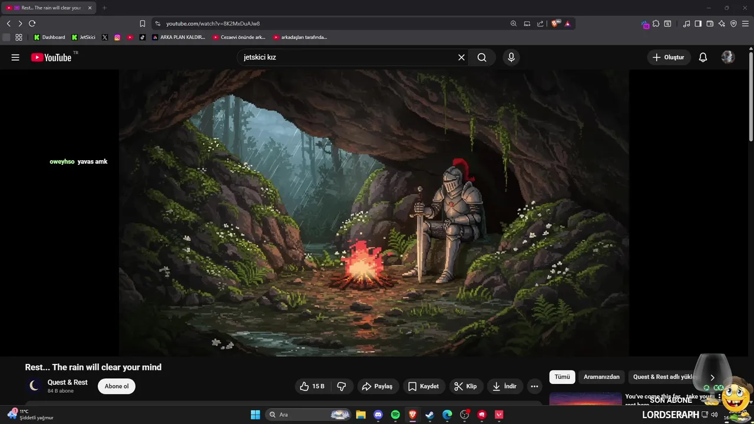Image resolution: width=754 pixels, height=424 pixels.
Task: Download the video with İndir
Action: (x=505, y=386)
